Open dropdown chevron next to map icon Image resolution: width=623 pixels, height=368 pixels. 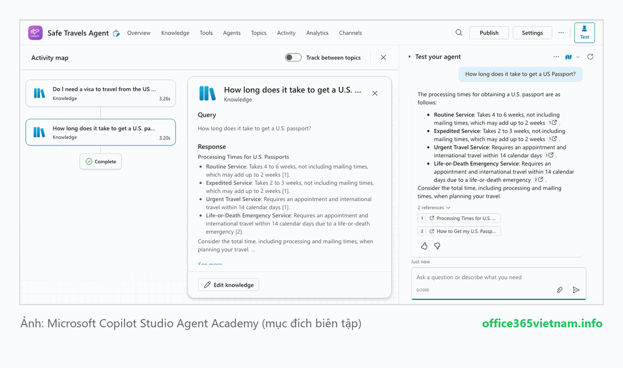coord(578,57)
